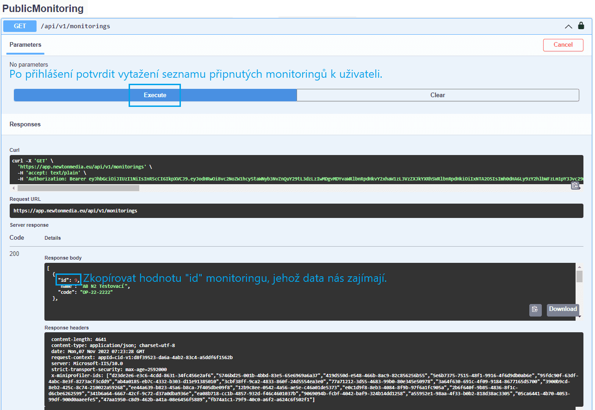Click up arrow of response body scrollbar

579,267
